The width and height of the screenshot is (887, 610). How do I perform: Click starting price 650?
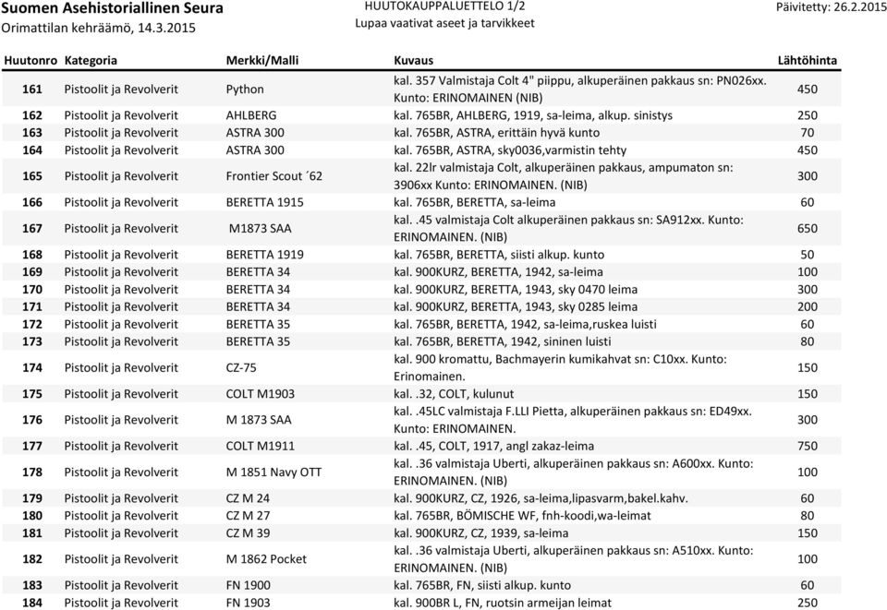coord(808,228)
